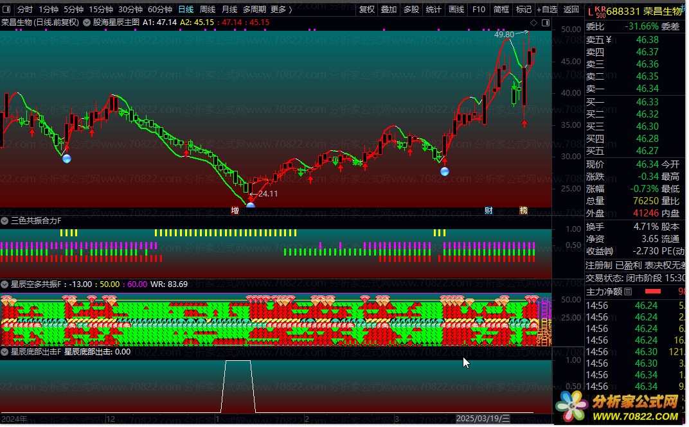Open the 多股 multi-stock view
The image size is (689, 427).
(411, 9)
